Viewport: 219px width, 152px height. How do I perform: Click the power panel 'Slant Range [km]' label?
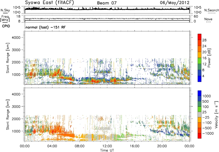pos(8,58)
